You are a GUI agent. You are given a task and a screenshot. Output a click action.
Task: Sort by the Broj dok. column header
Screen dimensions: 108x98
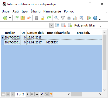pyautogui.click(x=89, y=33)
